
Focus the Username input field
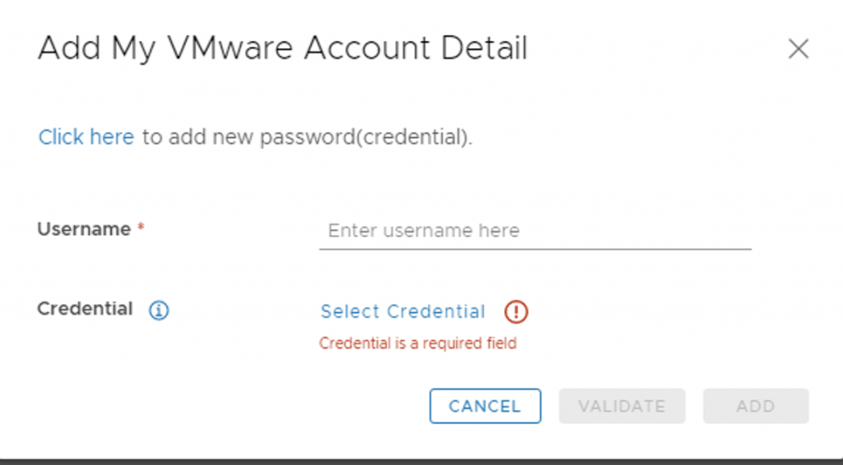coord(535,230)
